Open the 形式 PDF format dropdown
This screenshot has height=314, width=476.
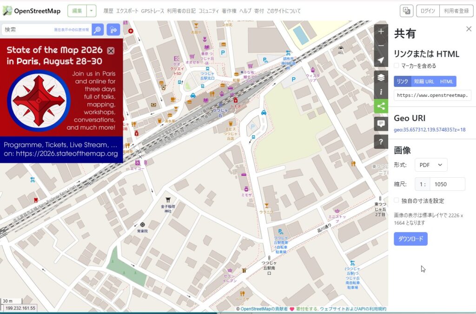pos(431,165)
